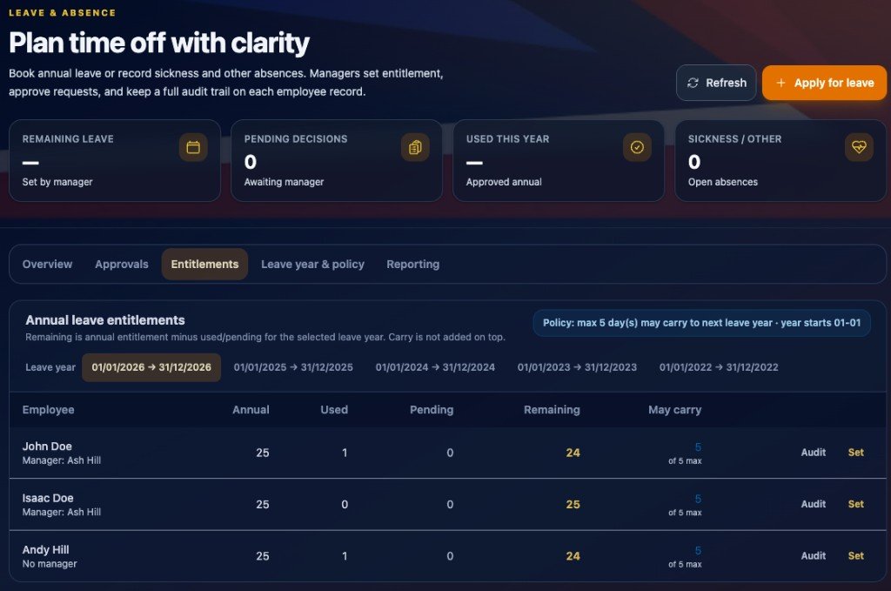Click the Remaining Leave summary card
Viewport: 891px width, 591px height.
pos(115,160)
